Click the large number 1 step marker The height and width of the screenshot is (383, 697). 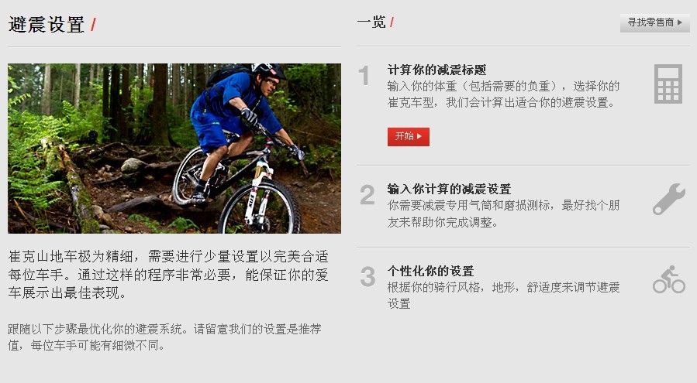click(364, 76)
